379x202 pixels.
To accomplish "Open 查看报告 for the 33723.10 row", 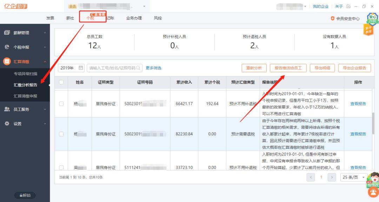I will pyautogui.click(x=358, y=167).
